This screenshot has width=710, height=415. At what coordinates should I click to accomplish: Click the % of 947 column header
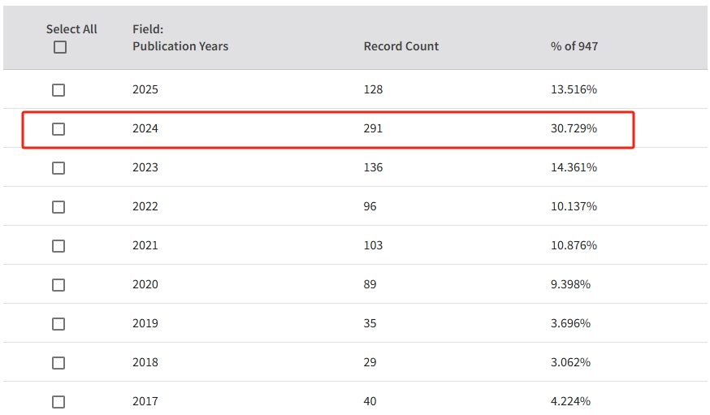[574, 46]
